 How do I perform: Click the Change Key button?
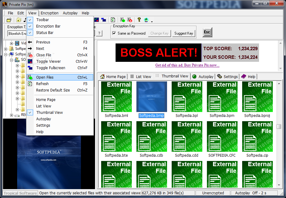(x=160, y=33)
